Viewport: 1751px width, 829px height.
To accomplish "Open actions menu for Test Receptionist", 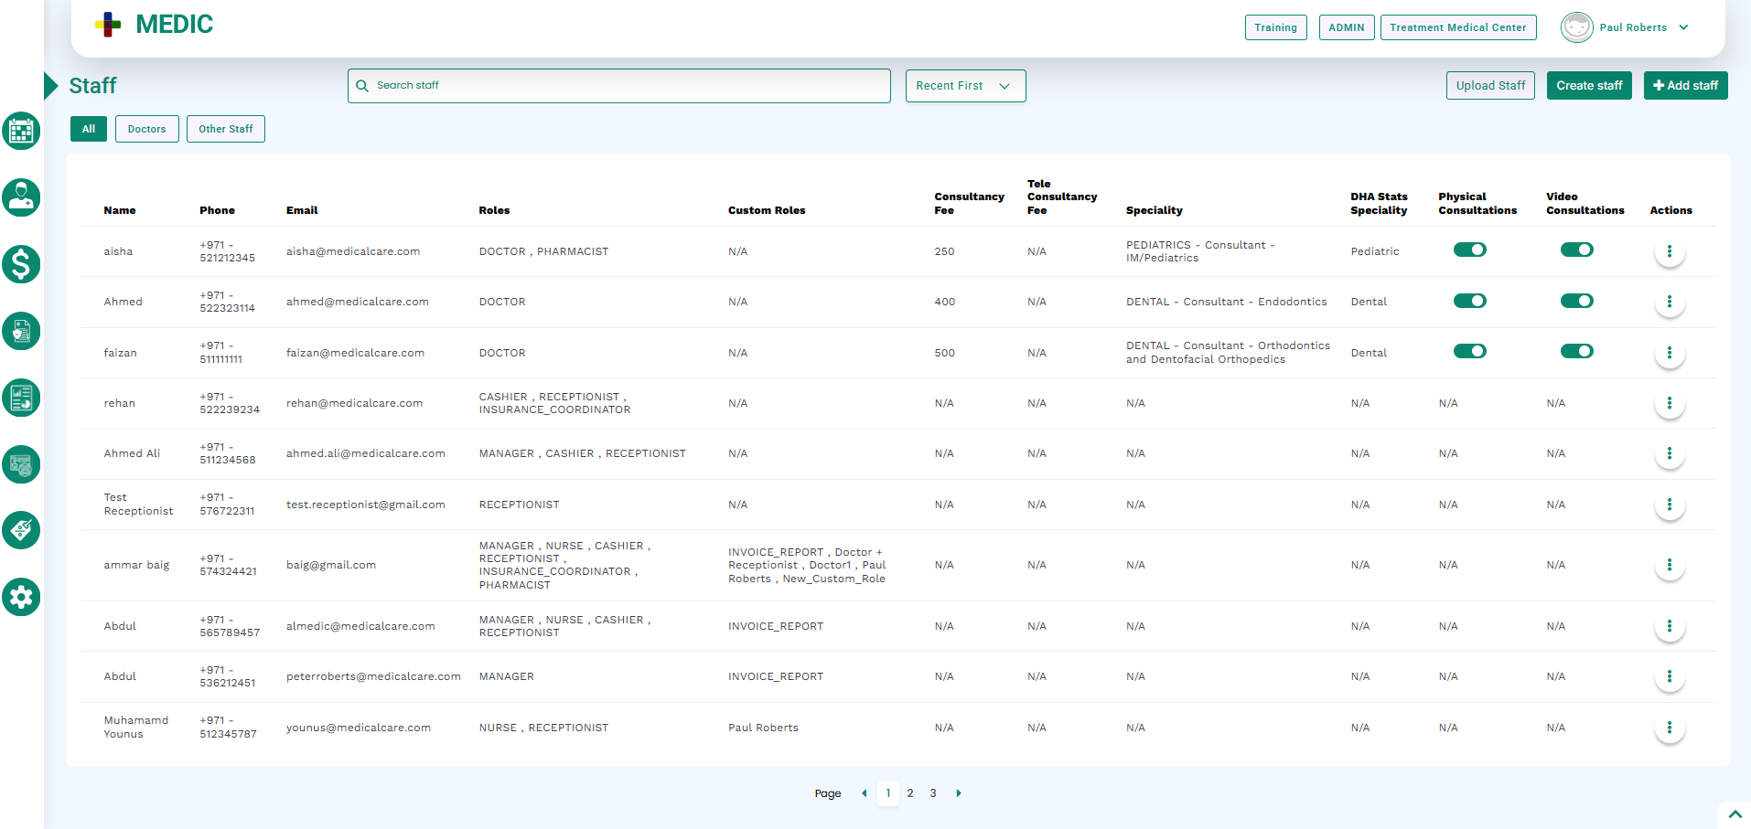I will pyautogui.click(x=1670, y=505).
